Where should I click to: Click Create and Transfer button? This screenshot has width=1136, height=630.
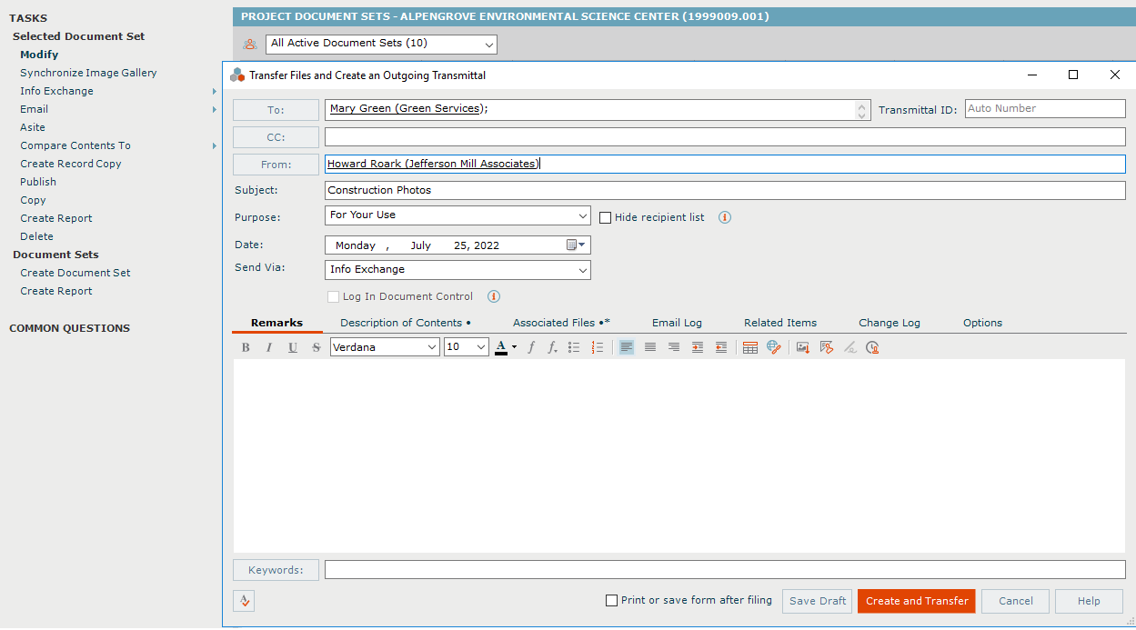pyautogui.click(x=917, y=601)
